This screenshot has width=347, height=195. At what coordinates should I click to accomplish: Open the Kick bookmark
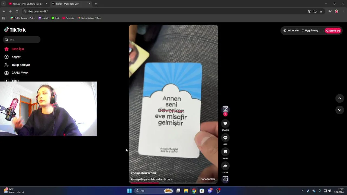[x=55, y=18]
